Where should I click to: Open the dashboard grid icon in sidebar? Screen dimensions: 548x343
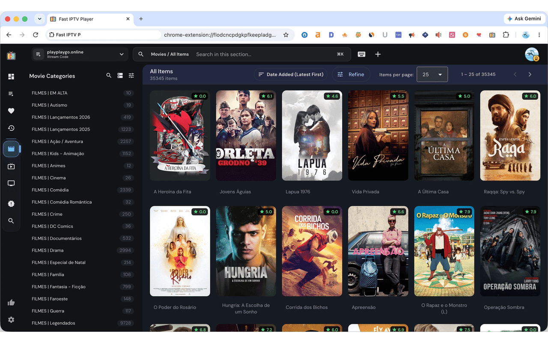[11, 76]
